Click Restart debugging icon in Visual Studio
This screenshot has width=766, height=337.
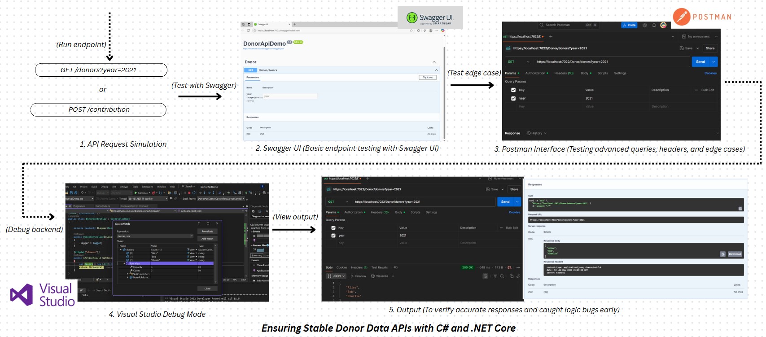pyautogui.click(x=194, y=193)
